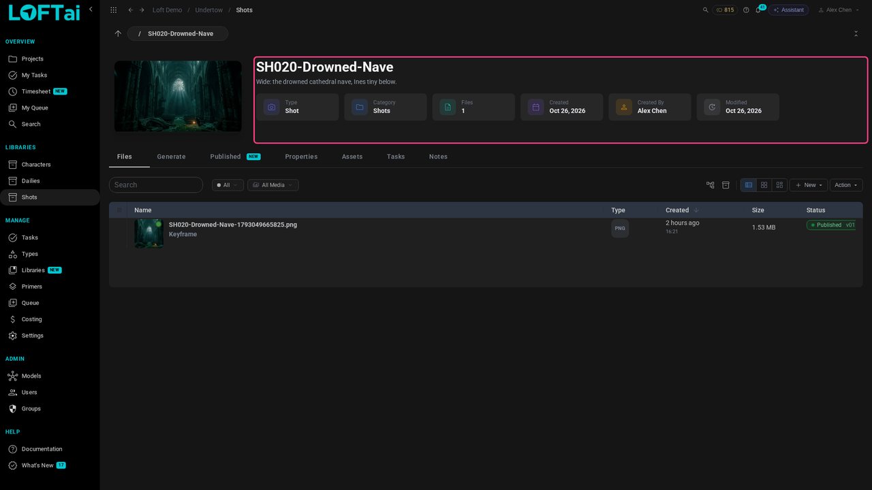The height and width of the screenshot is (490, 872).
Task: Open the All Media filter dropdown
Action: tap(273, 185)
